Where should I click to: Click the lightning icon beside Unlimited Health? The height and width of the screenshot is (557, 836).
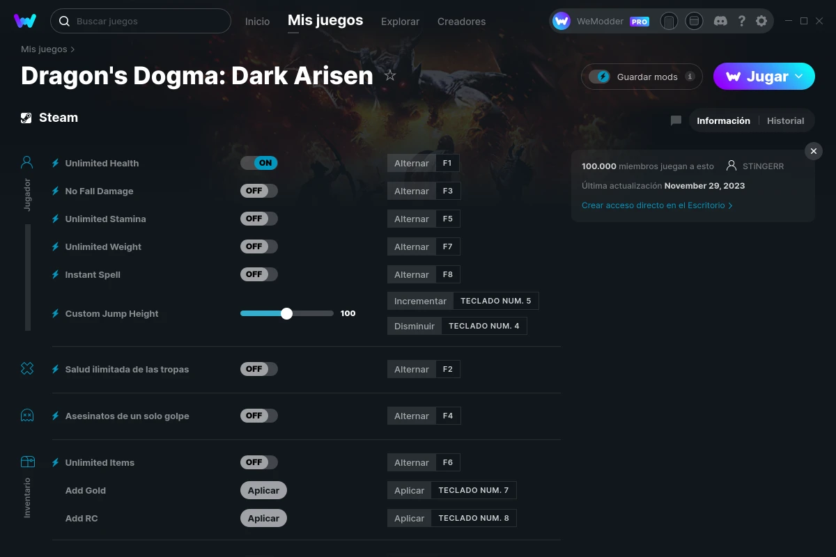tap(56, 163)
